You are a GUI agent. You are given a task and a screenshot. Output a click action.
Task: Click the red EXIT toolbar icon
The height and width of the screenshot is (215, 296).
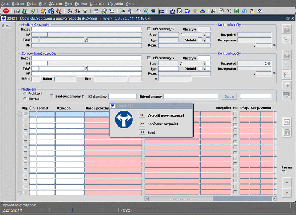(6, 11)
